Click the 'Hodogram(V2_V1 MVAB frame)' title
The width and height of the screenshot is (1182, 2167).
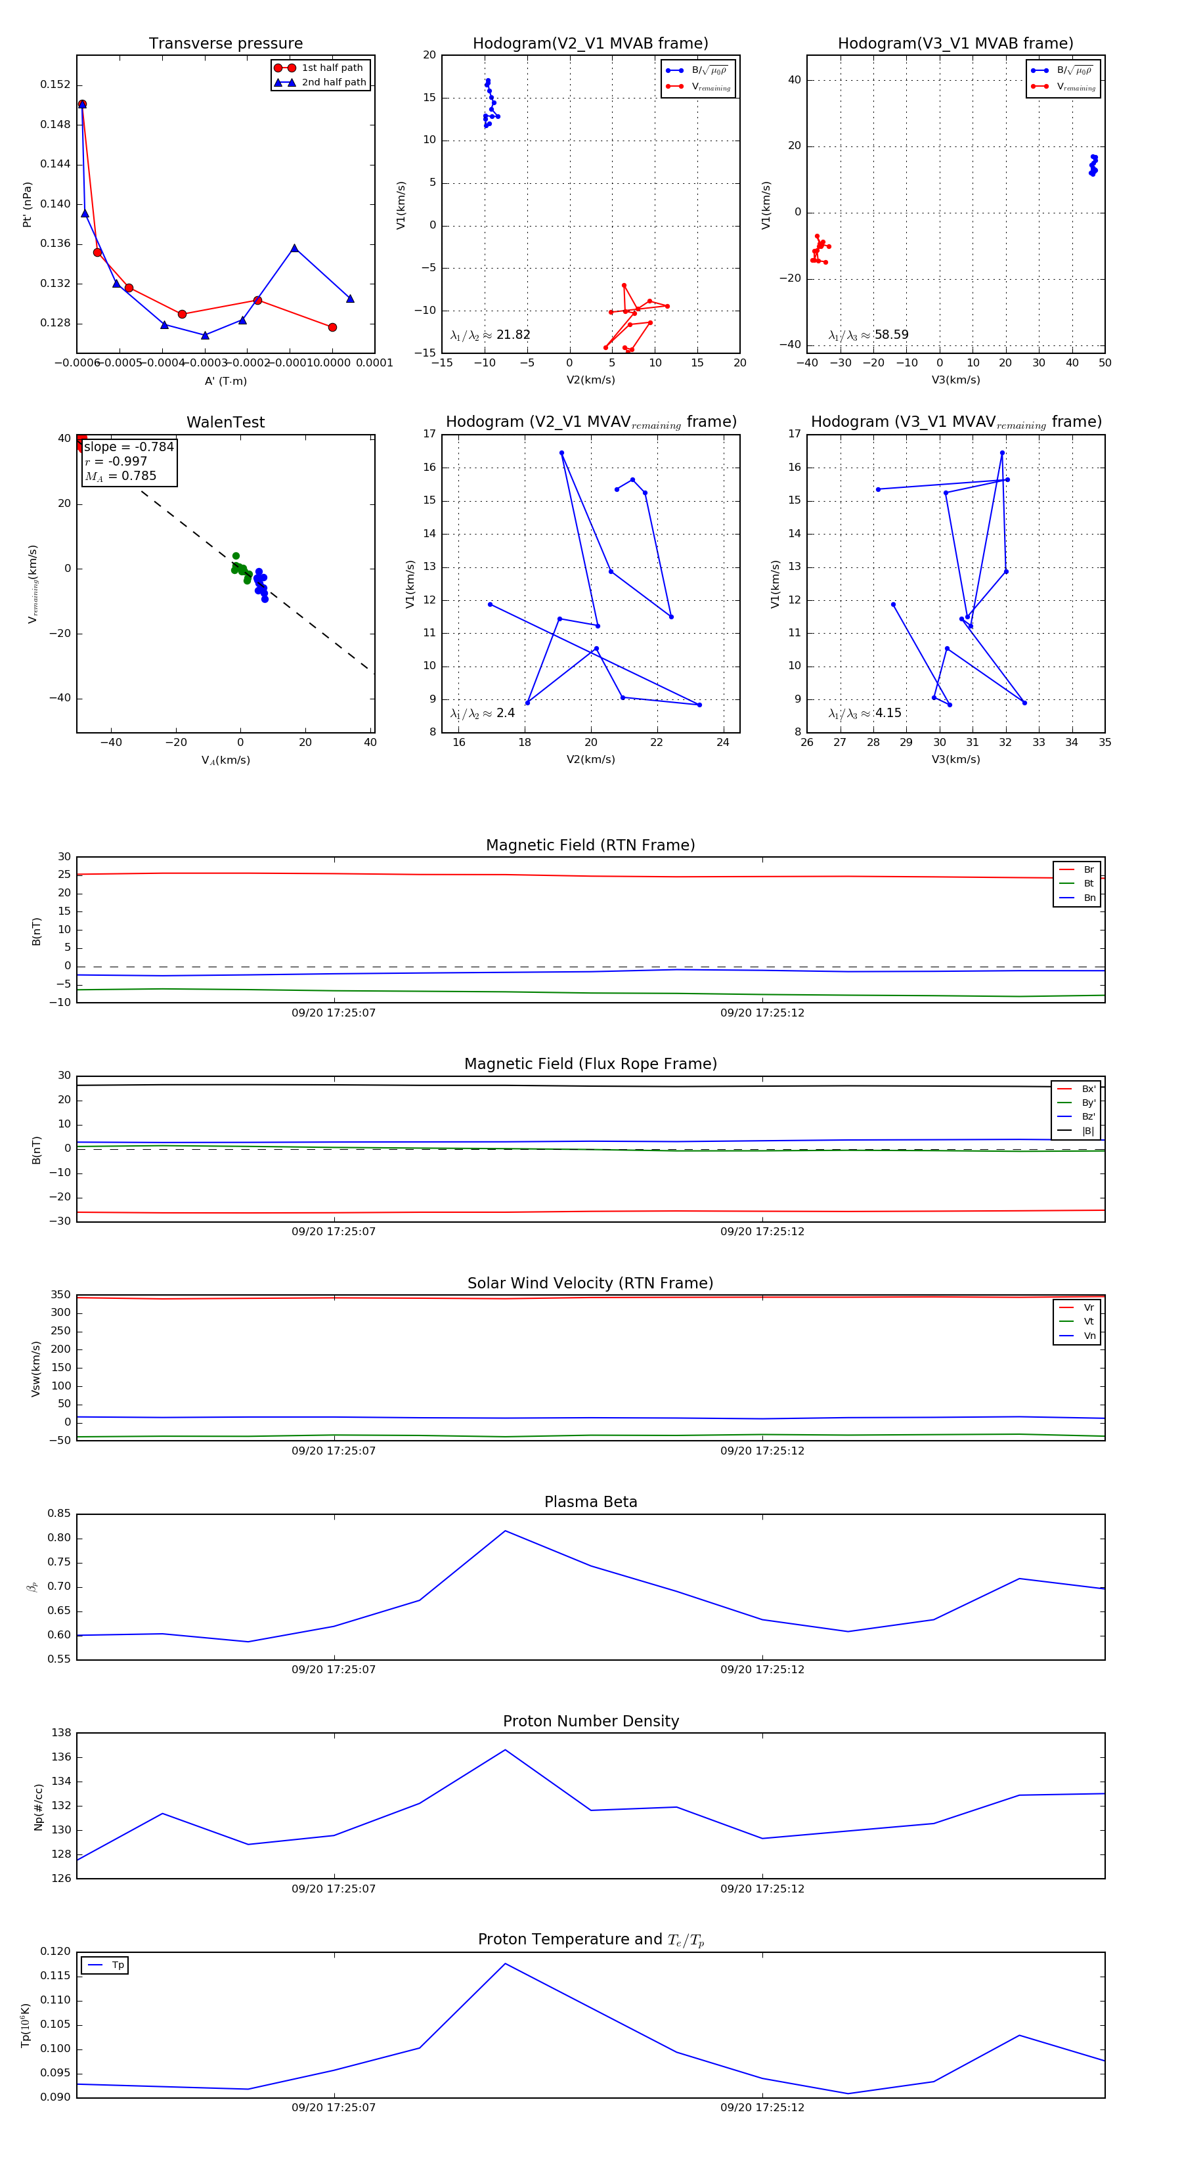point(590,44)
